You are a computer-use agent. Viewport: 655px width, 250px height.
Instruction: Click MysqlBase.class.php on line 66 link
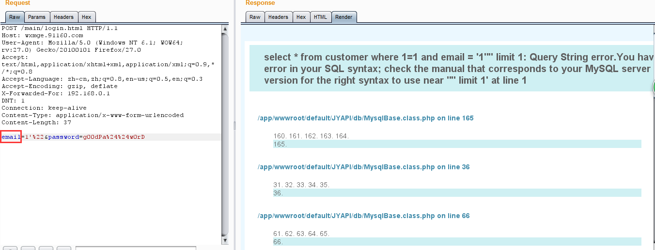click(x=364, y=216)
